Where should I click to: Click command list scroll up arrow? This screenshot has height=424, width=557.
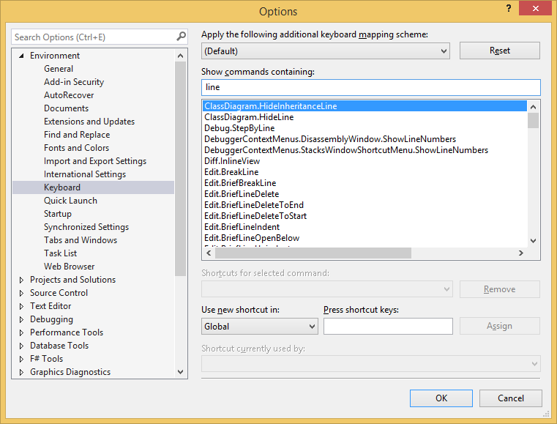click(x=533, y=107)
